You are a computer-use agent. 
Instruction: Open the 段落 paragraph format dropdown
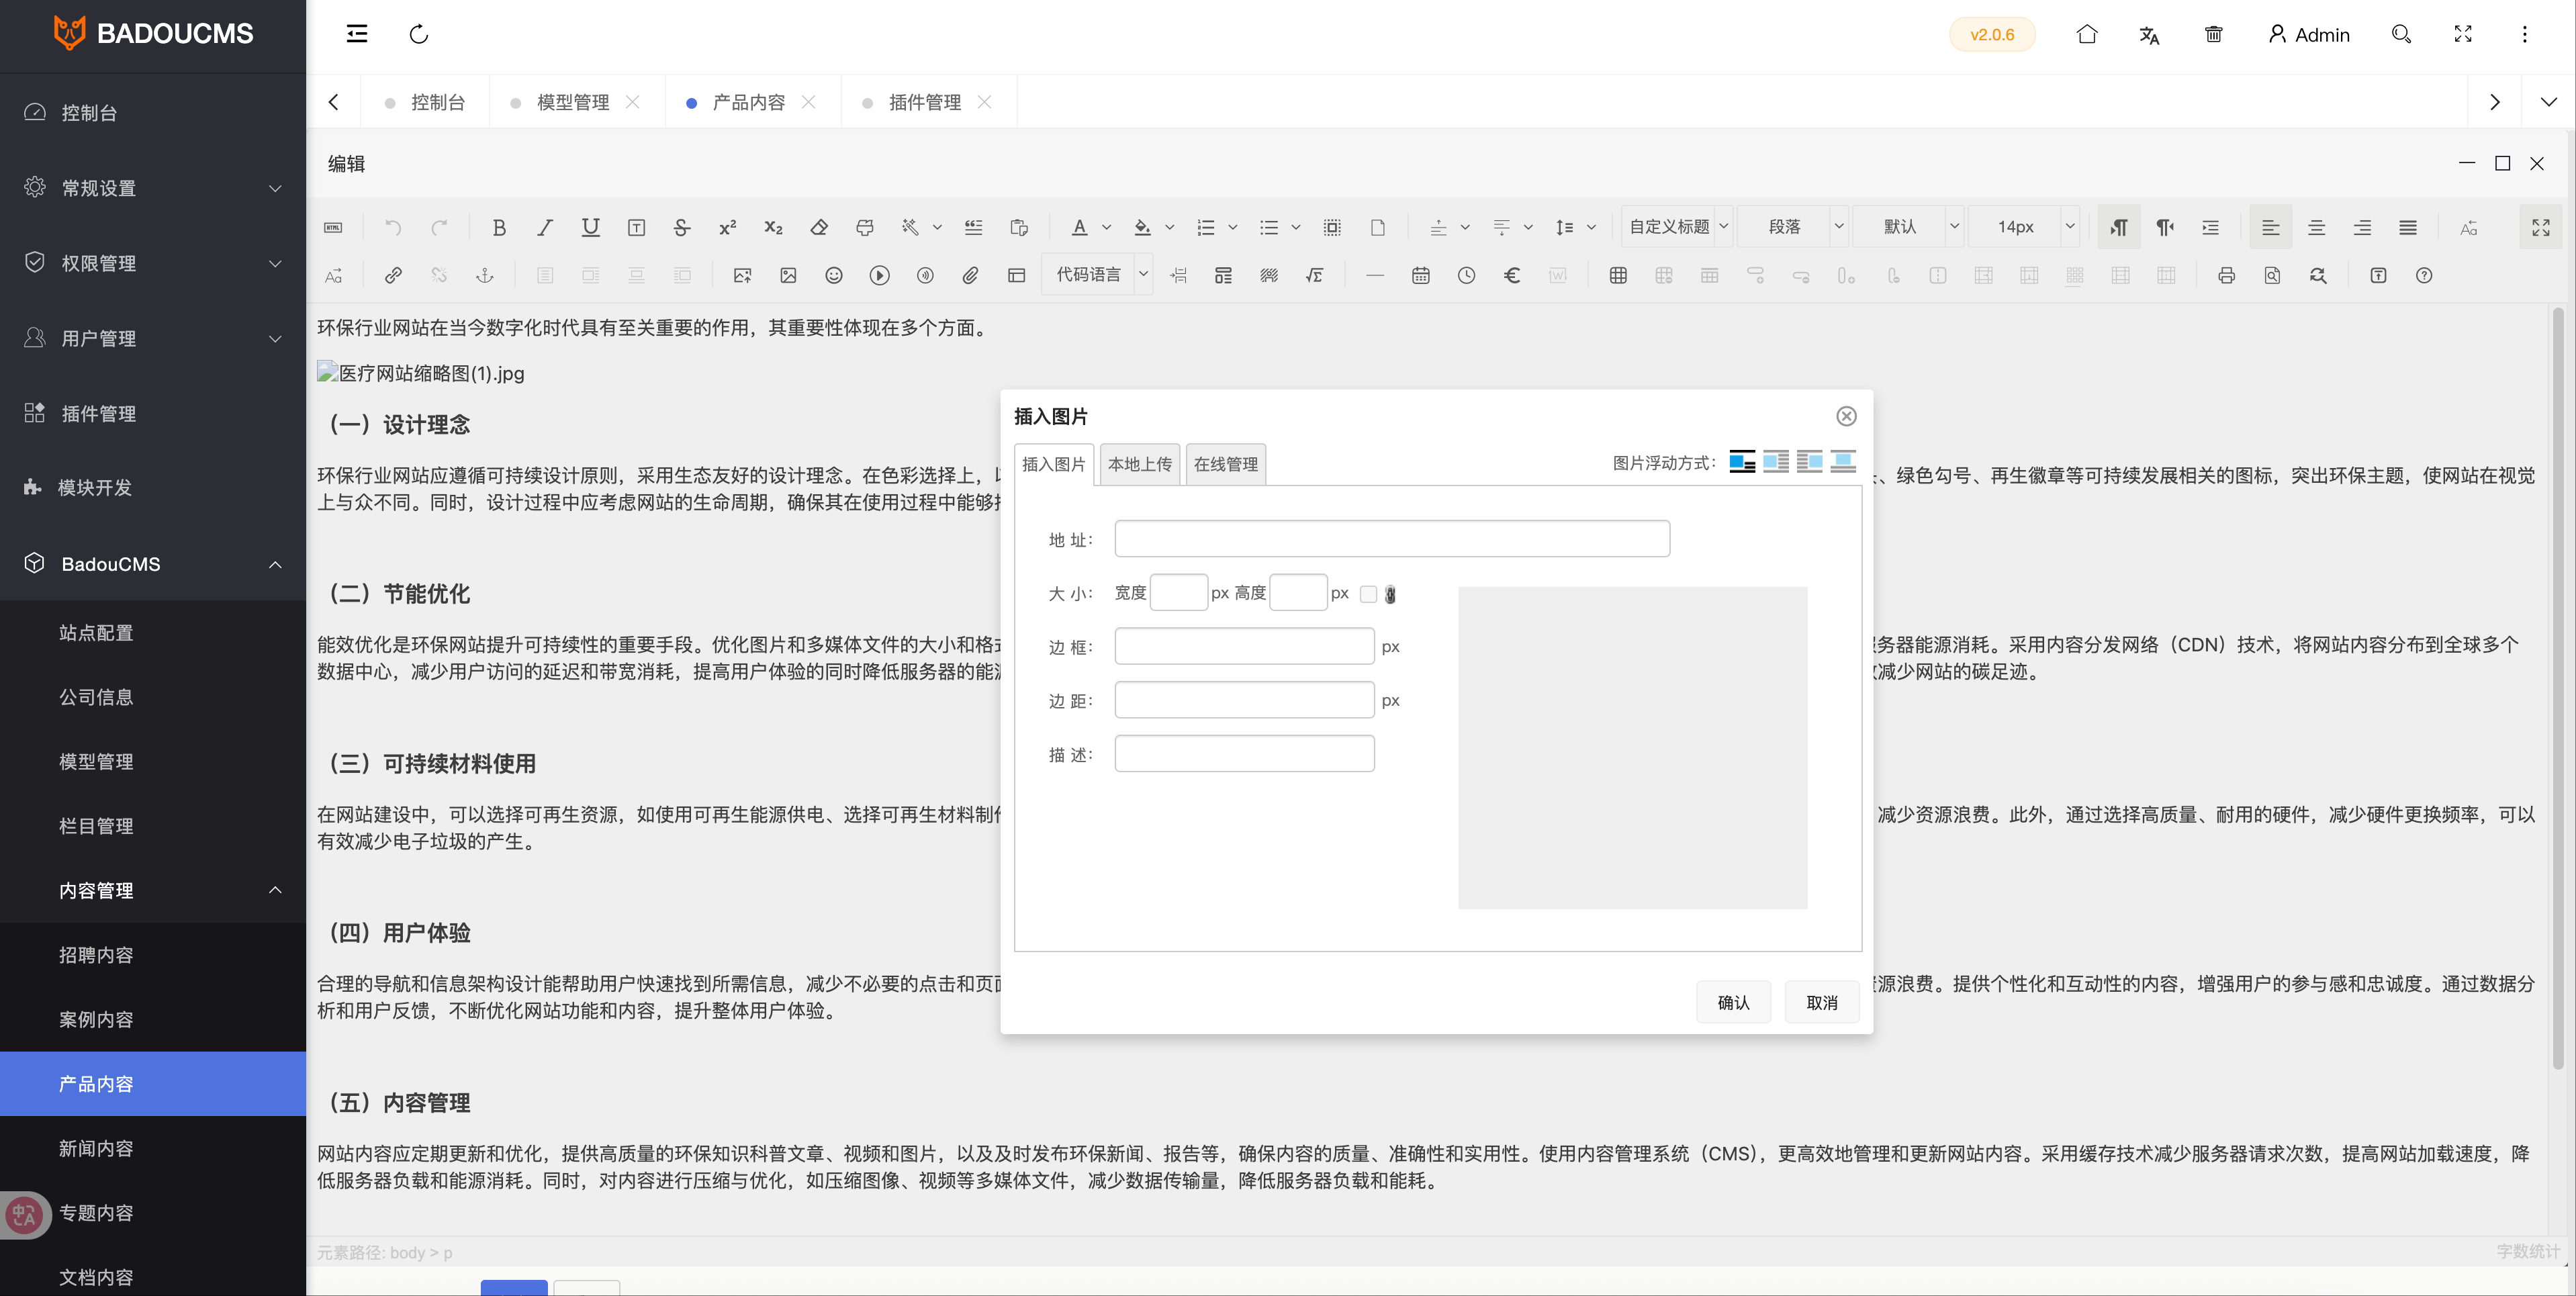(x=1793, y=227)
